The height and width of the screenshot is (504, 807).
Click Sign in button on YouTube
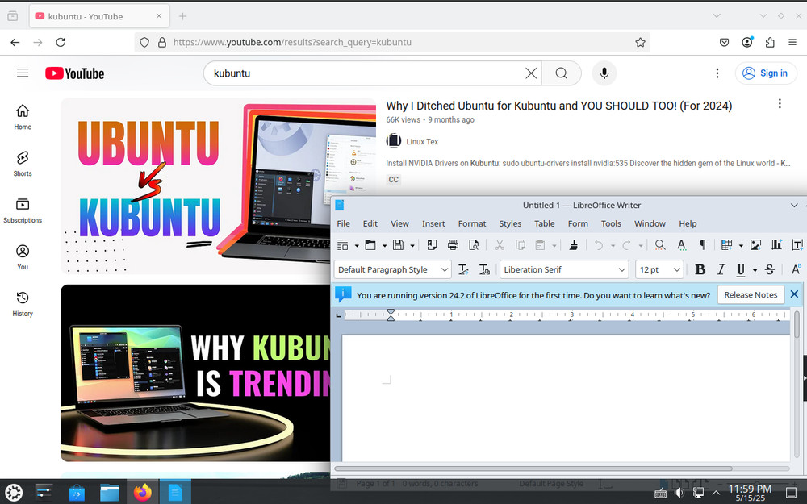pos(766,73)
